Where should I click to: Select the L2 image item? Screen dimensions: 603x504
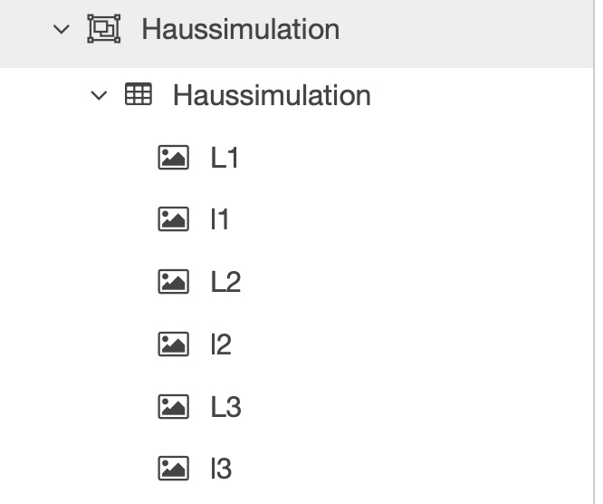[x=225, y=282]
